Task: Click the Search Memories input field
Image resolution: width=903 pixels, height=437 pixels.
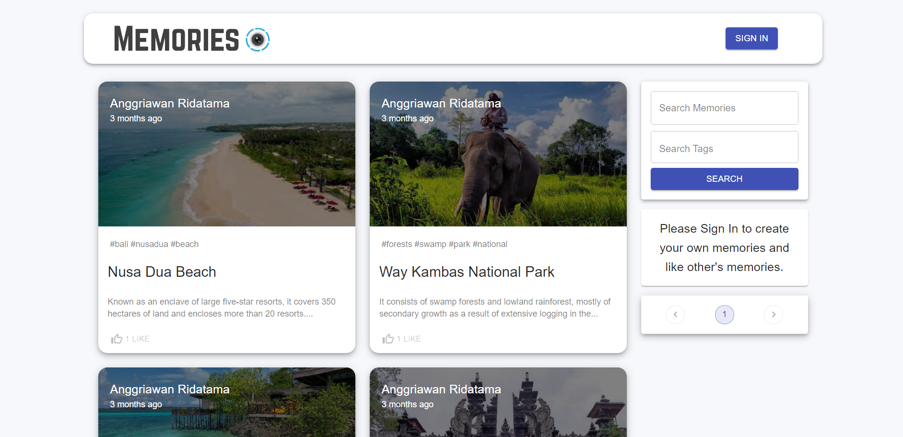Action: pyautogui.click(x=724, y=108)
